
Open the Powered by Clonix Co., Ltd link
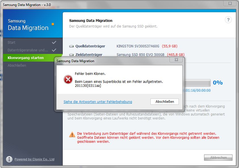tap(34, 159)
